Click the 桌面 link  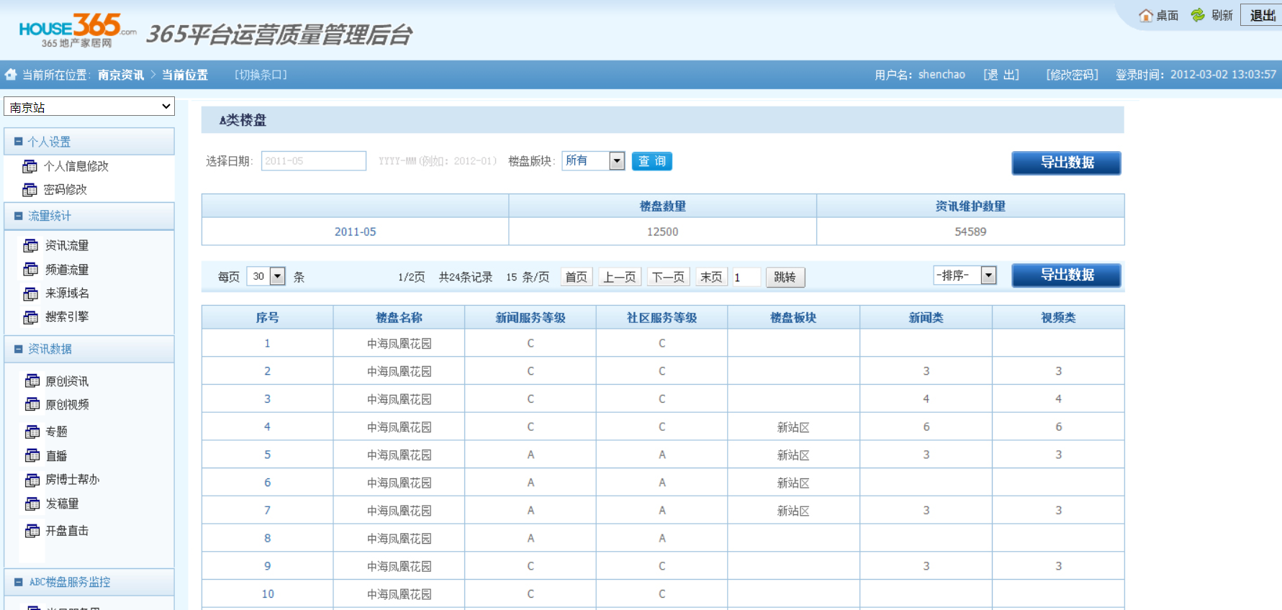tap(1167, 15)
